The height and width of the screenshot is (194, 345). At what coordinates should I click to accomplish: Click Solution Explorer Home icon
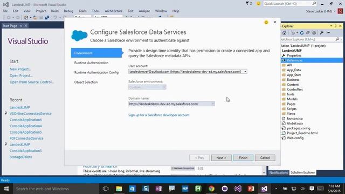284,33
